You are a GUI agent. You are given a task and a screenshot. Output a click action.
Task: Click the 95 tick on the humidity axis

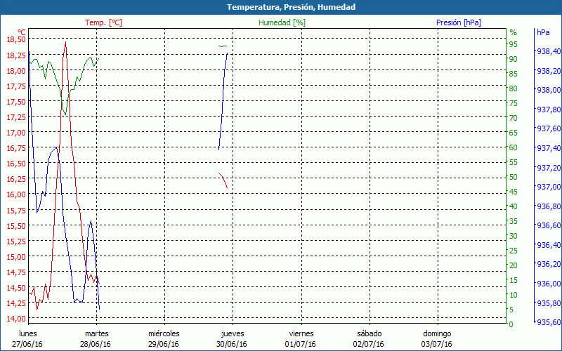[513, 44]
